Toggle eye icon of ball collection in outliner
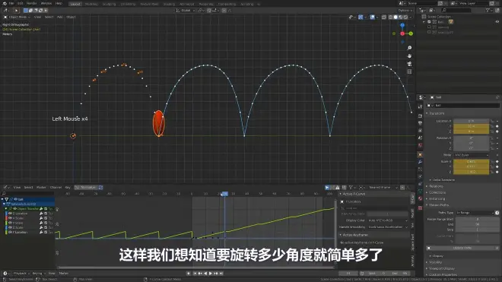The width and height of the screenshot is (502, 282). click(x=497, y=22)
